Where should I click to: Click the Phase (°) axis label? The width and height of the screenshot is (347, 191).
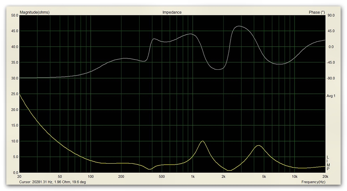click(316, 12)
